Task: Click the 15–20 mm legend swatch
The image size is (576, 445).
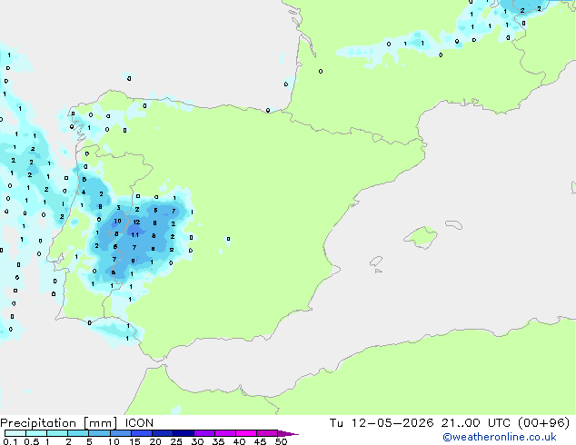Action: pyautogui.click(x=142, y=433)
